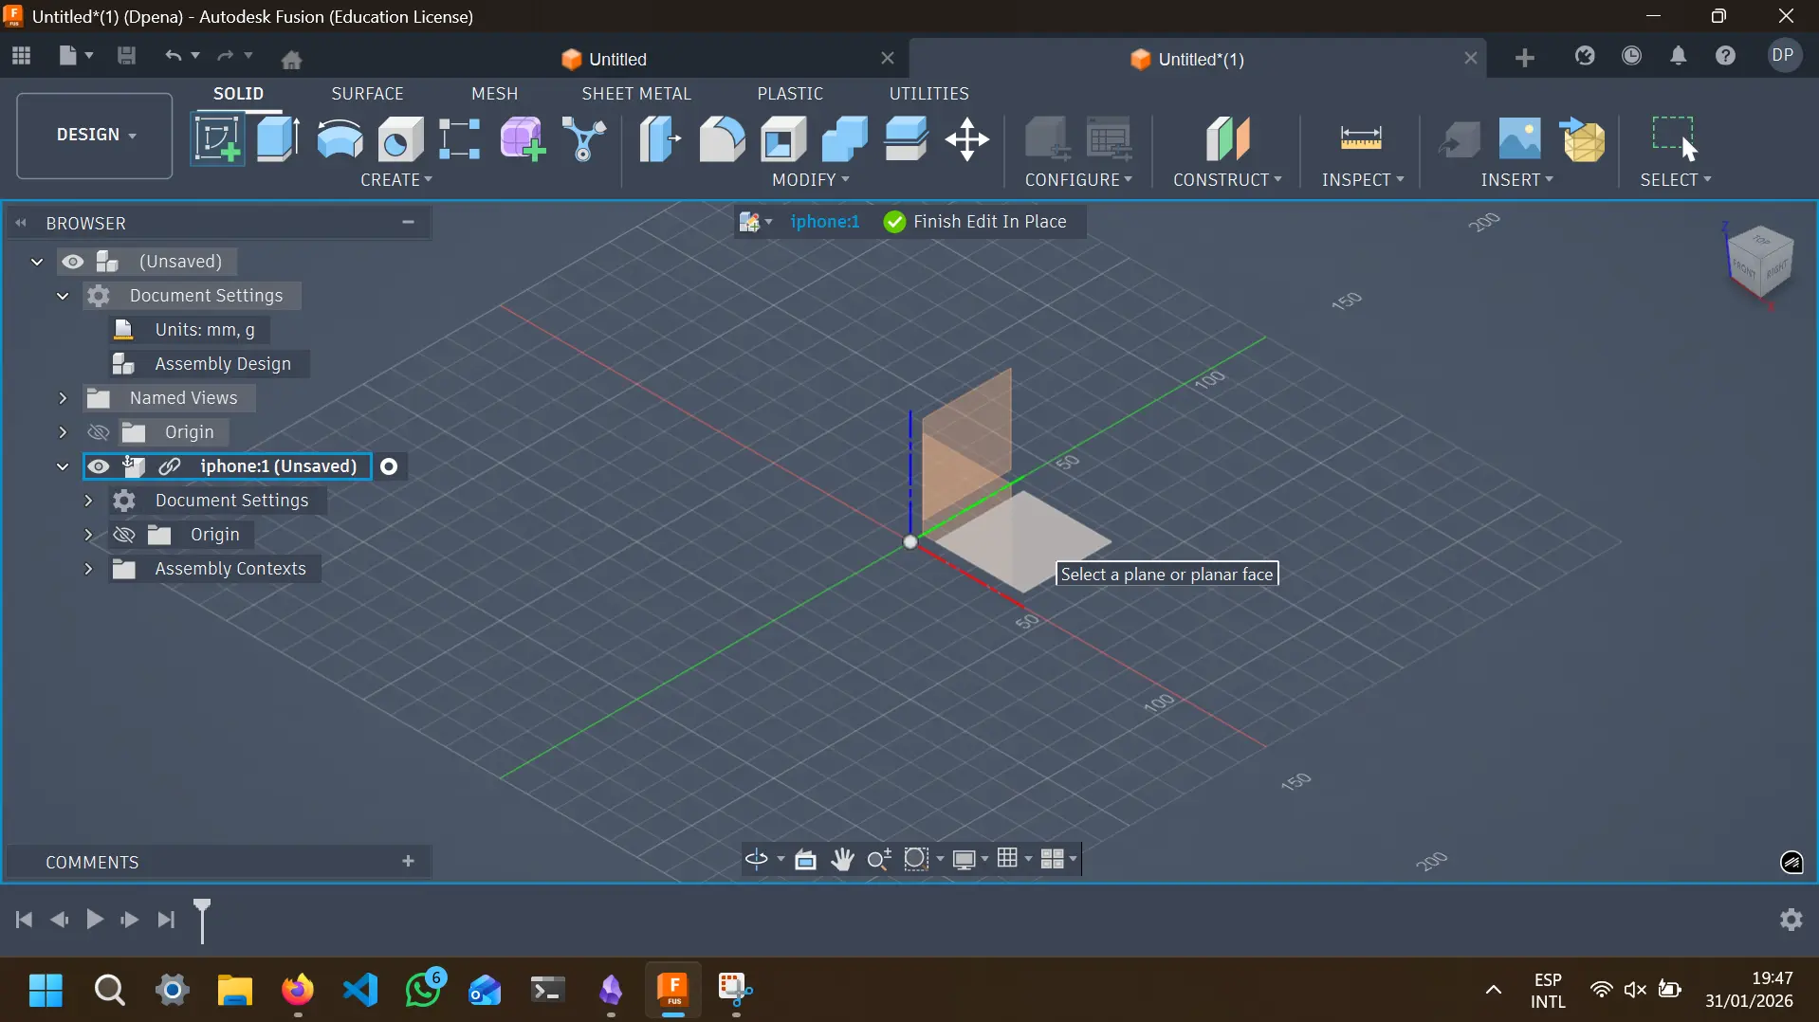Select the Revolve tool
The height and width of the screenshot is (1022, 1819).
click(340, 139)
